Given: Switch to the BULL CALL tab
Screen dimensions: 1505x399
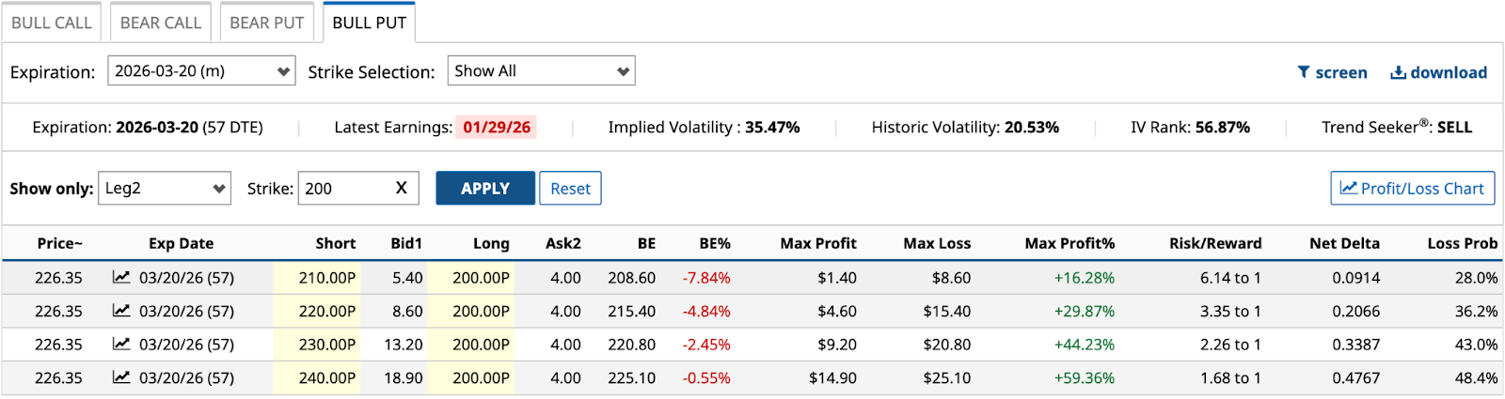Looking at the screenshot, I should [x=52, y=23].
